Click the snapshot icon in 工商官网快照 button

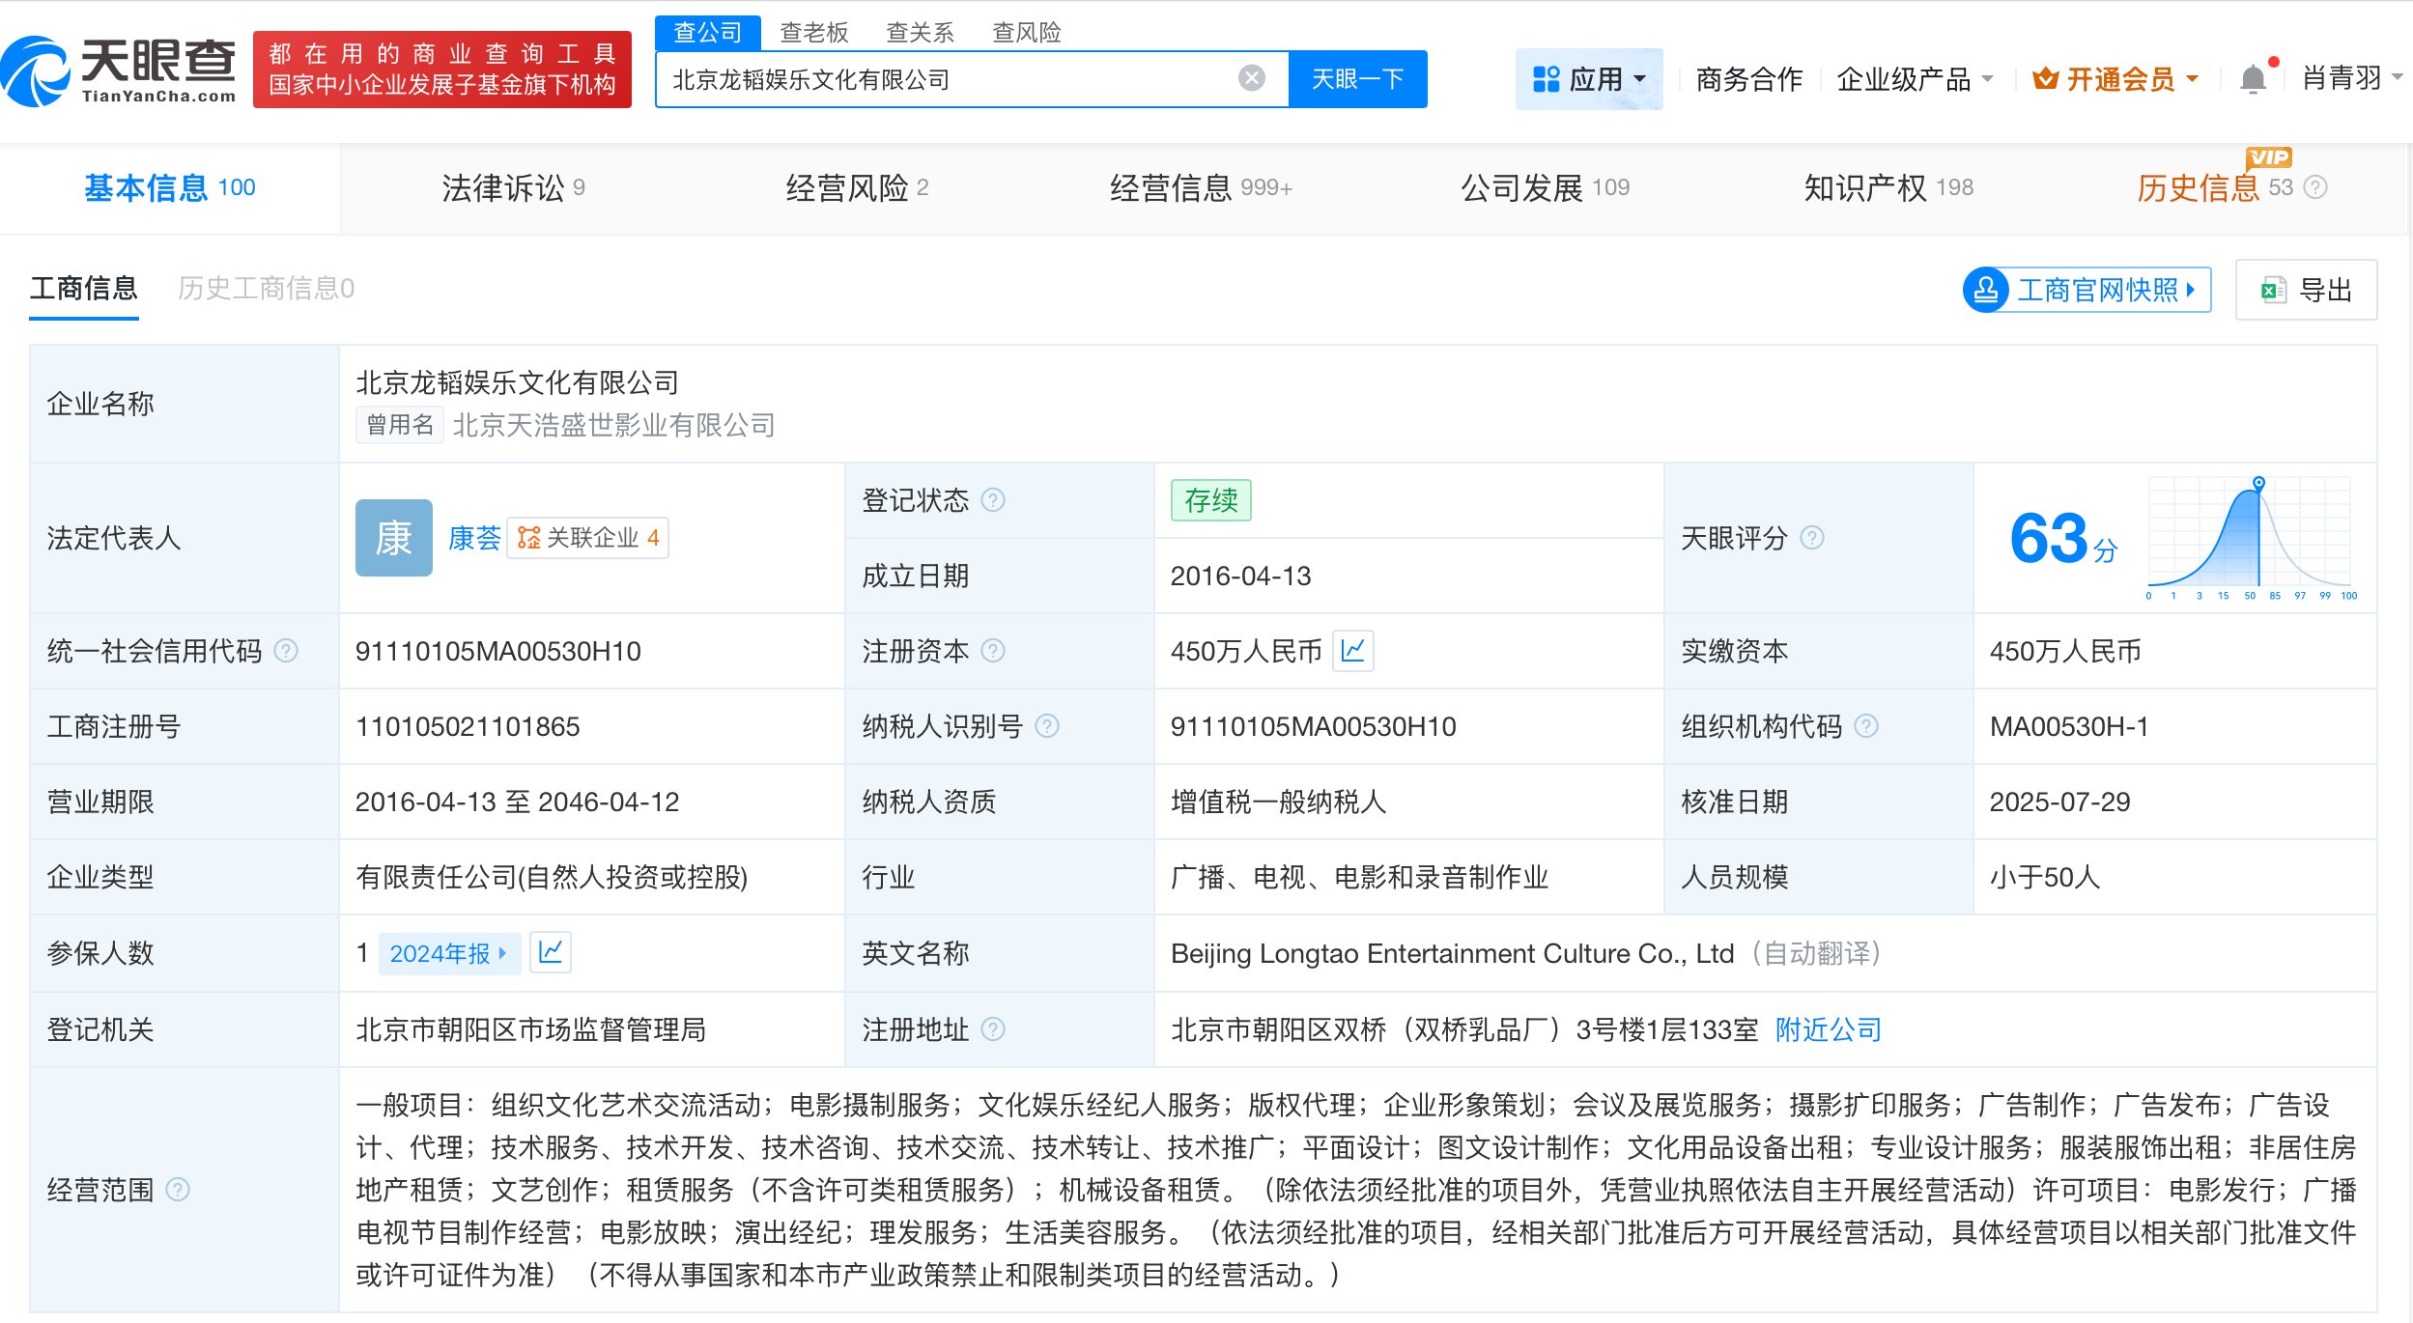[1987, 289]
